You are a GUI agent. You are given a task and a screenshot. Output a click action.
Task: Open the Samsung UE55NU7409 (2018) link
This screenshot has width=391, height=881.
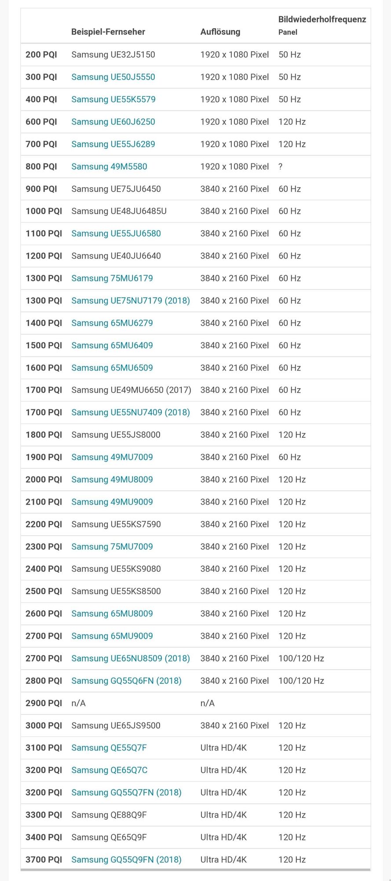131,412
